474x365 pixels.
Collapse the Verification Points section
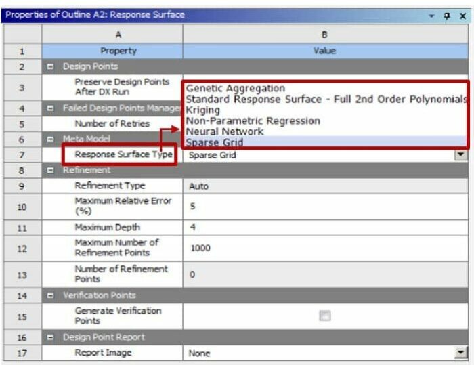click(50, 295)
